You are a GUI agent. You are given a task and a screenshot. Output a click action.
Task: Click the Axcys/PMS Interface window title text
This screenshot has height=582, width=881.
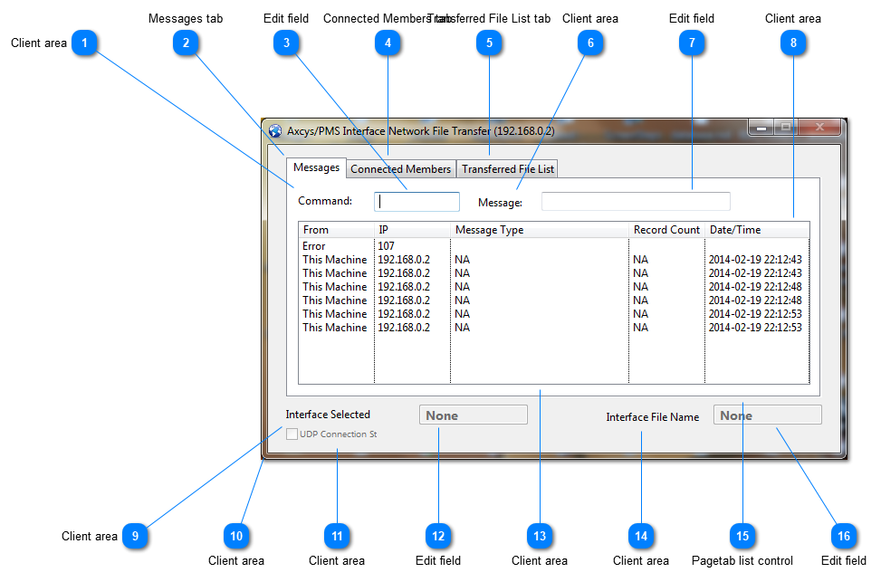click(421, 131)
